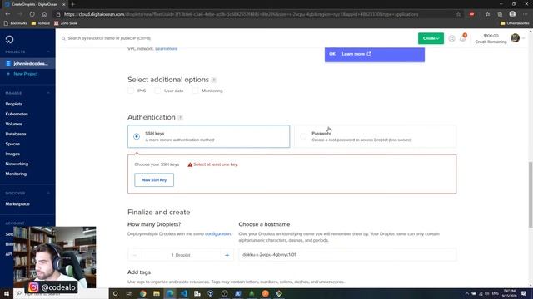
Task: Click the site lock icon
Action: (58, 14)
